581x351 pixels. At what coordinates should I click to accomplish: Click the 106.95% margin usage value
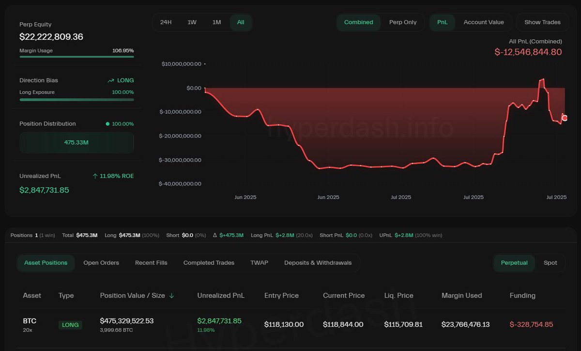[123, 50]
